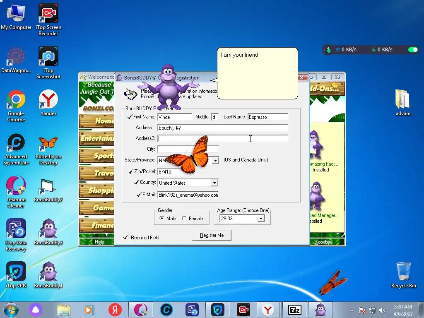The width and height of the screenshot is (424, 318).
Task: Click the Goodbye button
Action: tap(323, 242)
